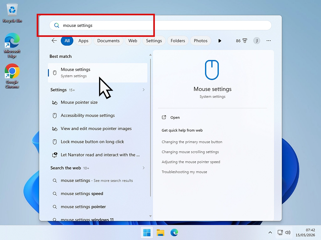Open 'Changing mouse scrolling settings' help link

[x=190, y=152]
